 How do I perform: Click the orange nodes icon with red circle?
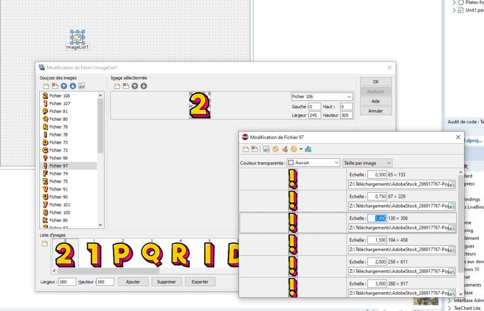pos(284,149)
